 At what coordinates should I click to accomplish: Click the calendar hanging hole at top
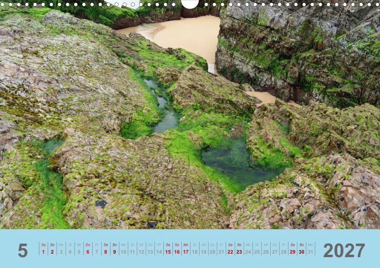click(190, 4)
